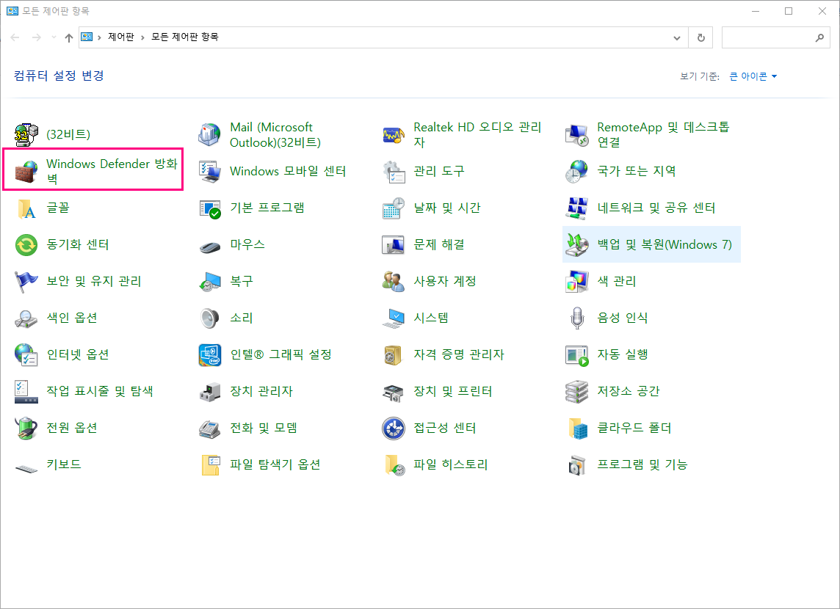This screenshot has width=840, height=609.
Task: Open the 동기화 센터 green sync icon
Action: [x=26, y=244]
